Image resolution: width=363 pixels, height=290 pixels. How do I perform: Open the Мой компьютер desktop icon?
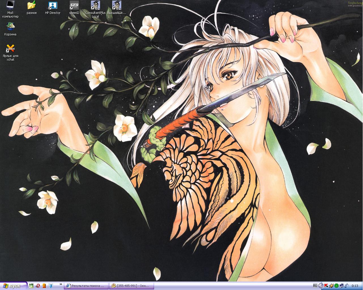click(10, 5)
